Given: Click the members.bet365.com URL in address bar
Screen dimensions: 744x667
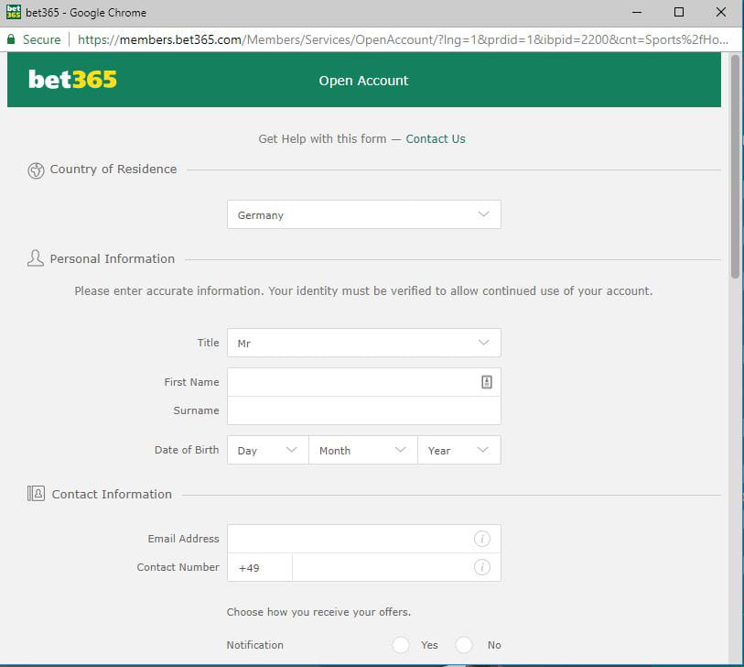Looking at the screenshot, I should 403,39.
